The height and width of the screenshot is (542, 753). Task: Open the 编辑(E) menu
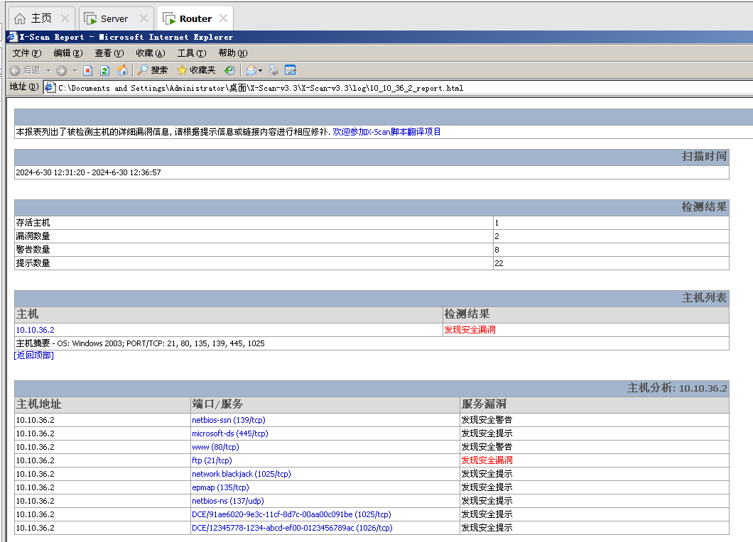pyautogui.click(x=68, y=52)
